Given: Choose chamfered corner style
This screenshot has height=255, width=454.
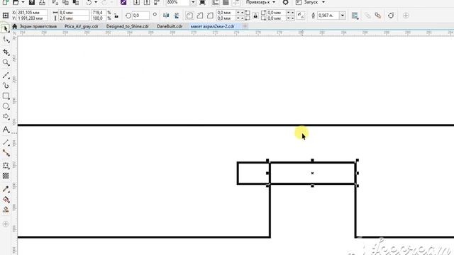Looking at the screenshot, I should 210,16.
